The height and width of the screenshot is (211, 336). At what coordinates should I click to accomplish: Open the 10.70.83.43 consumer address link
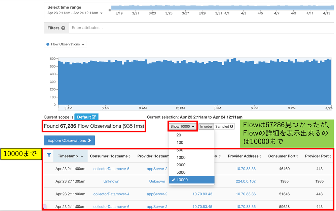pos(202,194)
